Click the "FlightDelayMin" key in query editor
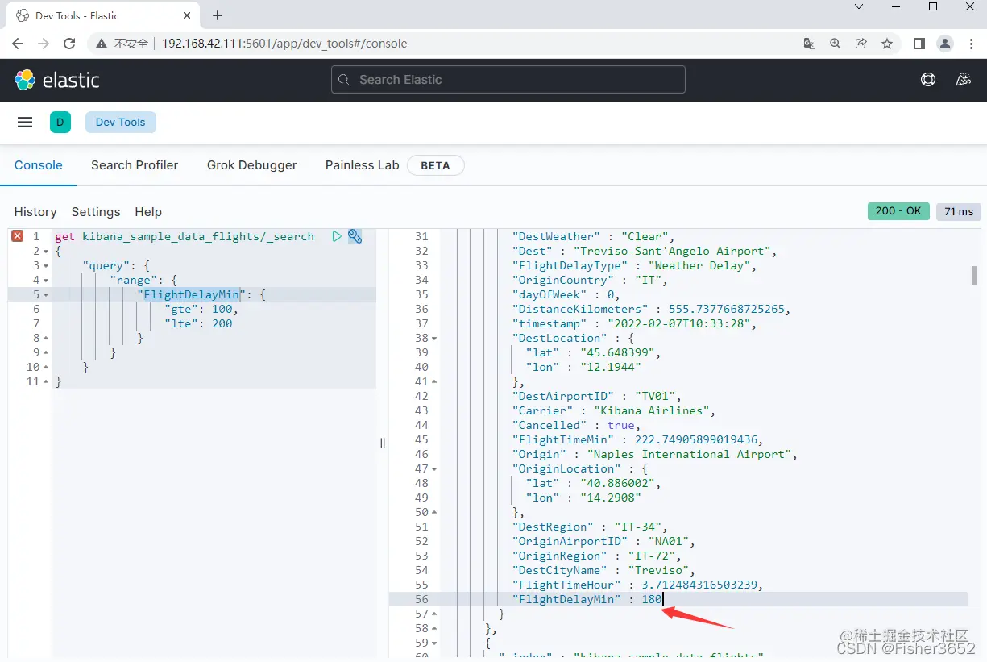Screen dimensions: 987x662 click(x=192, y=294)
